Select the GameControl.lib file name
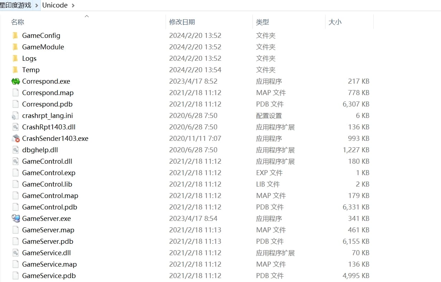Image resolution: width=441 pixels, height=282 pixels. point(47,184)
